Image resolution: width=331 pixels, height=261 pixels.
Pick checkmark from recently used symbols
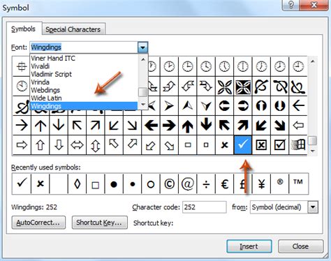pos(22,184)
